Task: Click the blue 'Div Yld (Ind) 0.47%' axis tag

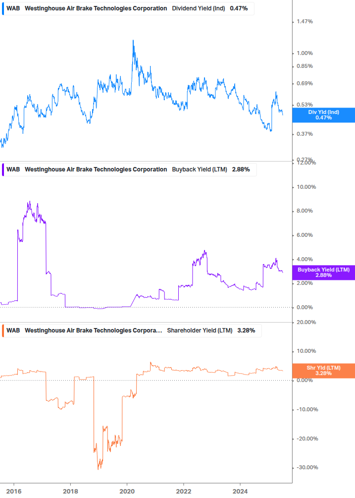Action: (x=324, y=115)
